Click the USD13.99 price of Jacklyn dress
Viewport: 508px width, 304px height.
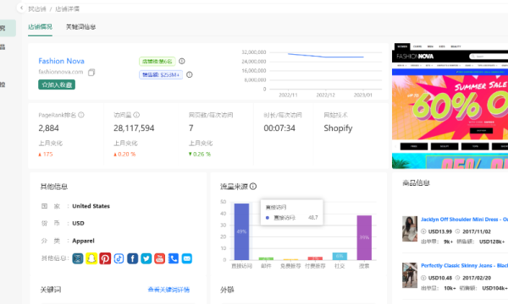(439, 231)
